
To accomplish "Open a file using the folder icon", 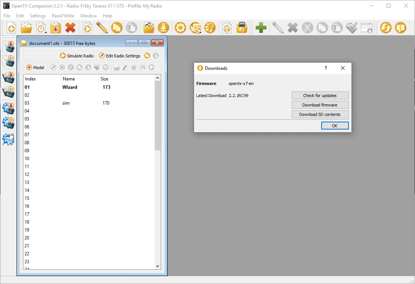I will pos(26,28).
